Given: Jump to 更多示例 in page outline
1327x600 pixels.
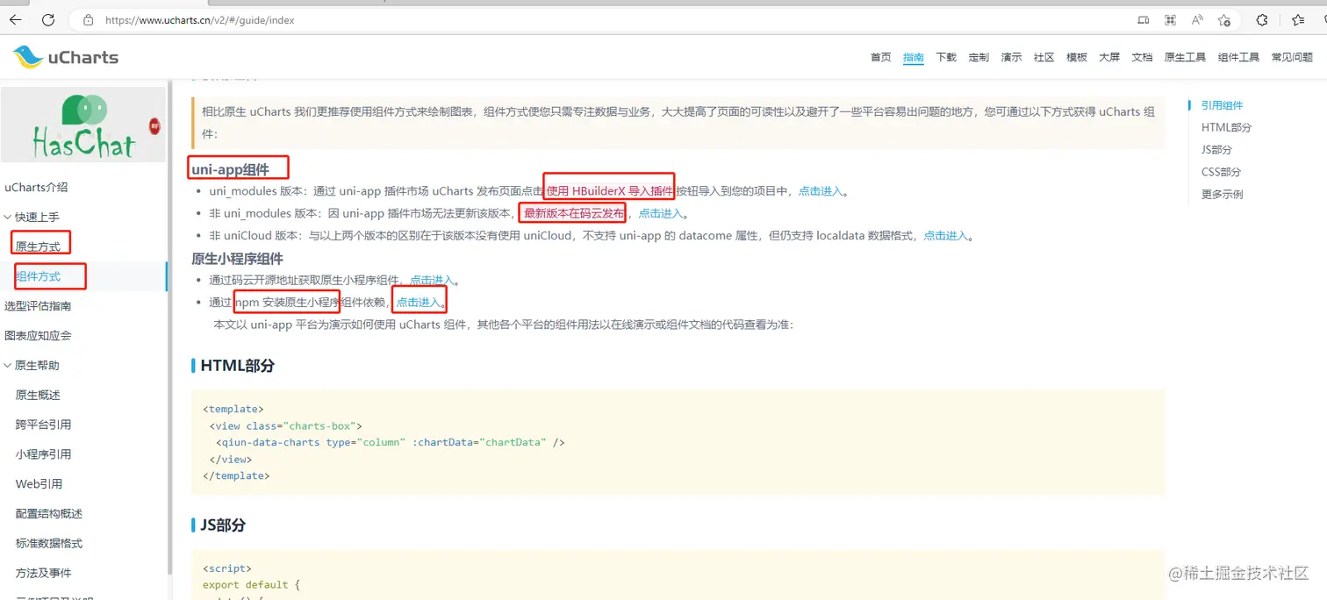Looking at the screenshot, I should pyautogui.click(x=1223, y=194).
